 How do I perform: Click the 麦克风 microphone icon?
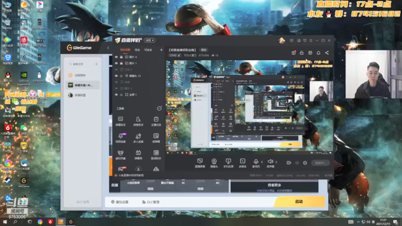[x=256, y=163]
